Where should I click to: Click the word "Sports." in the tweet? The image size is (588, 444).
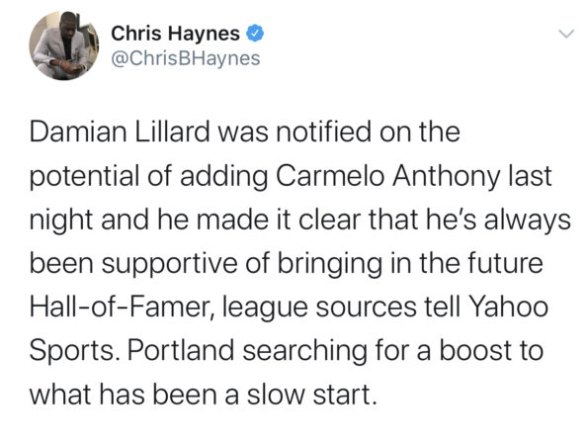(75, 351)
